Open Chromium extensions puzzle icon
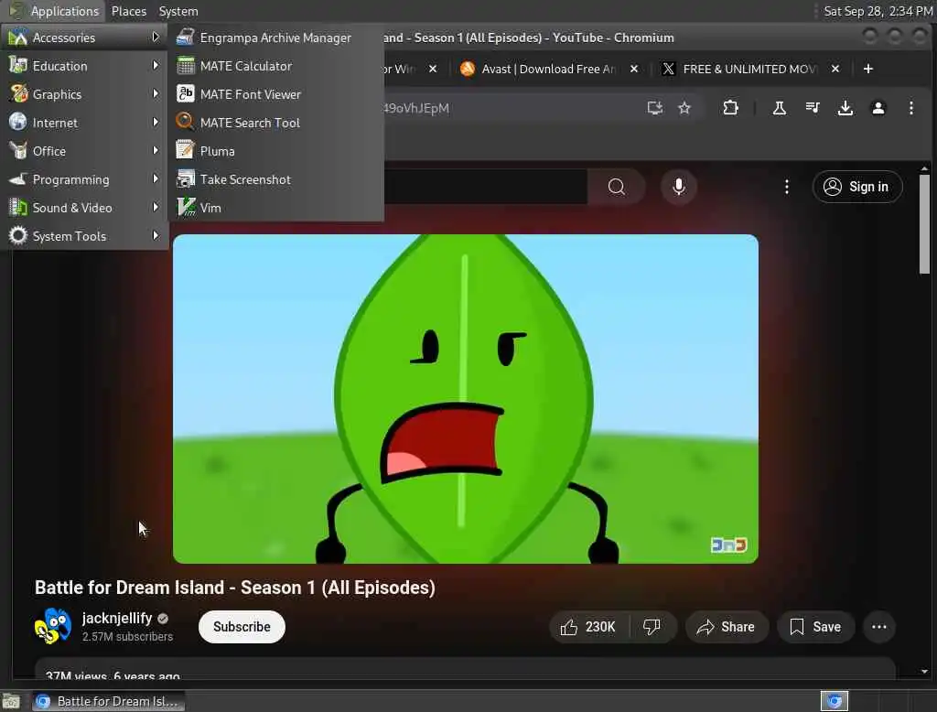This screenshot has width=937, height=712. coord(730,108)
